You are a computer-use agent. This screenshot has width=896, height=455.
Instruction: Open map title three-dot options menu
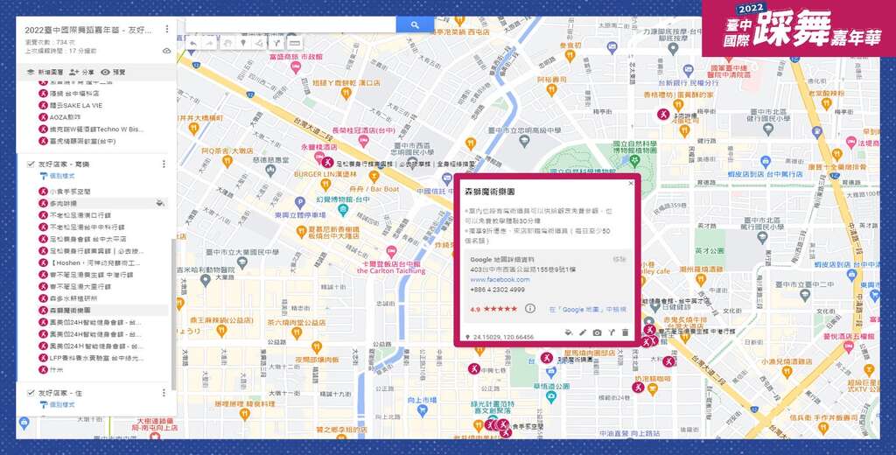point(166,29)
